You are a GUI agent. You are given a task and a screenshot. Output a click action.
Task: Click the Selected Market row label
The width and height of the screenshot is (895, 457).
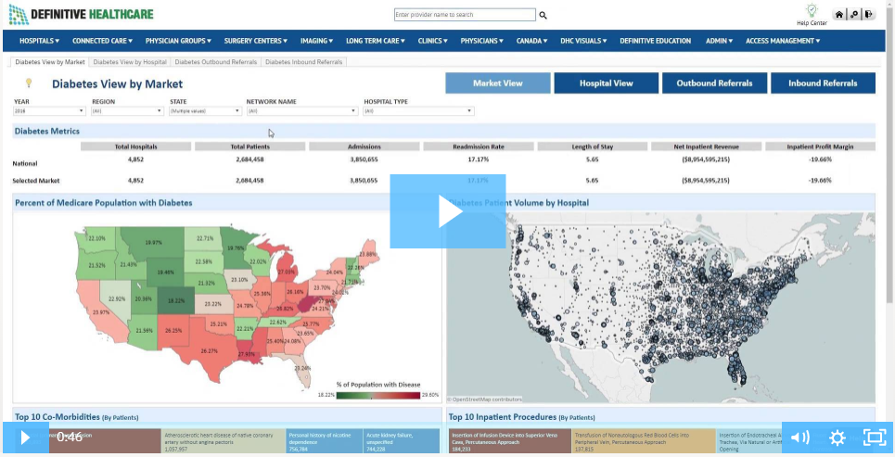[36, 181]
